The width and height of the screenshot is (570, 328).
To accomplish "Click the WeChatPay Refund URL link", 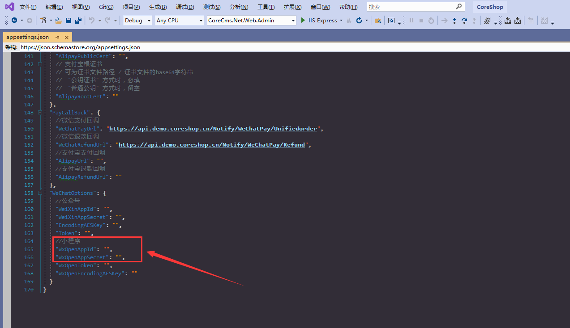I will pyautogui.click(x=212, y=145).
